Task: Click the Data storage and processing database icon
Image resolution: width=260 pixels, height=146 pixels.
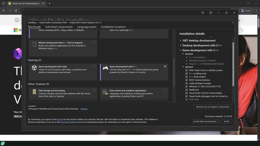Action: [34, 92]
